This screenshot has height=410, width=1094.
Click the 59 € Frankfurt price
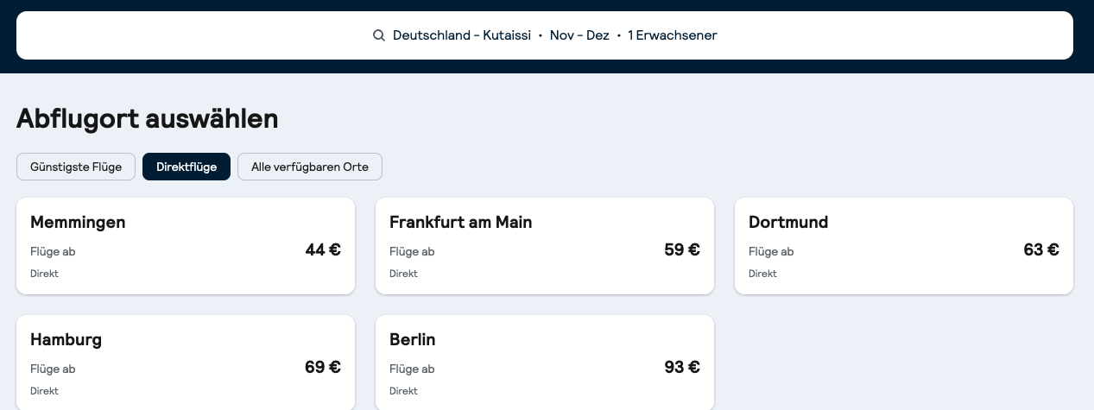pos(682,250)
